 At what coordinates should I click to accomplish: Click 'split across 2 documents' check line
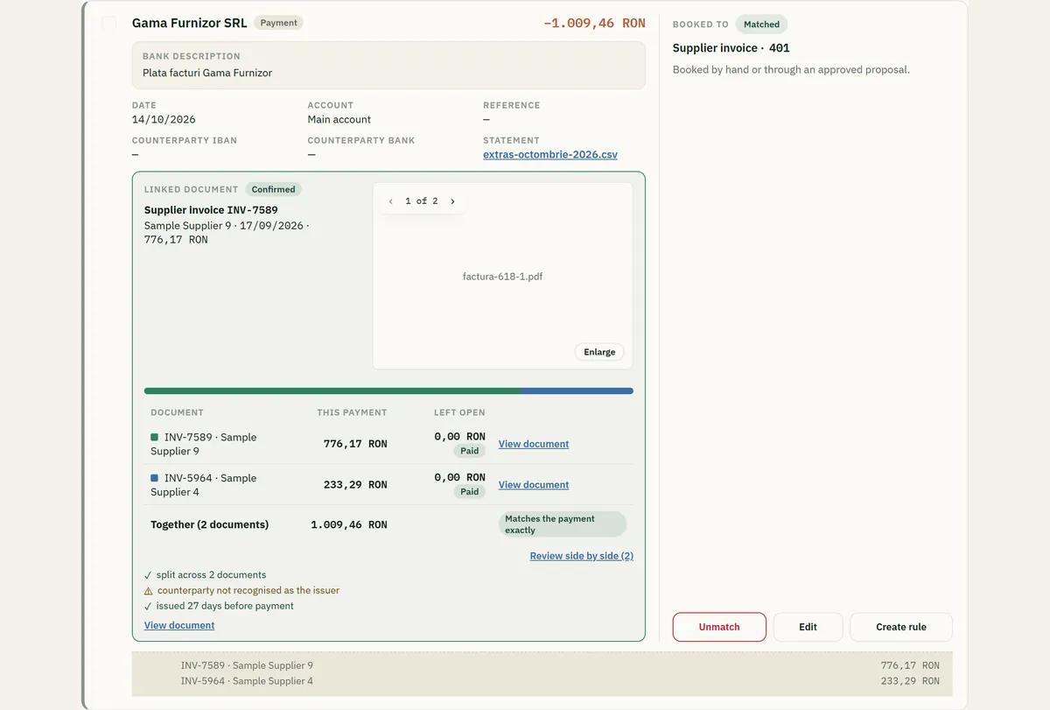point(211,575)
